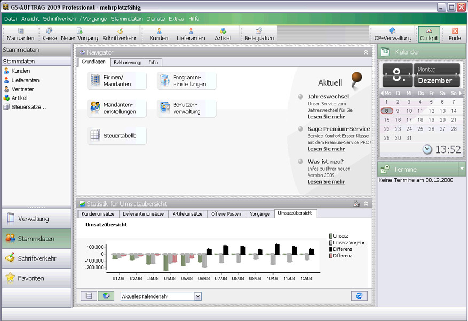
Task: Switch to table view of statistics
Action: click(x=89, y=296)
